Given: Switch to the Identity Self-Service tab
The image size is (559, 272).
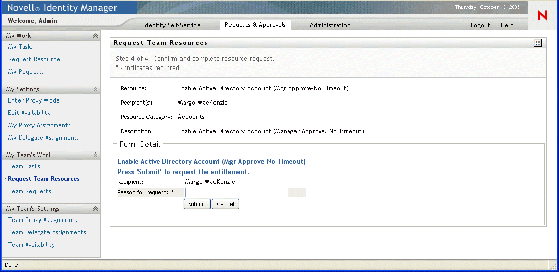Looking at the screenshot, I should click(x=172, y=25).
